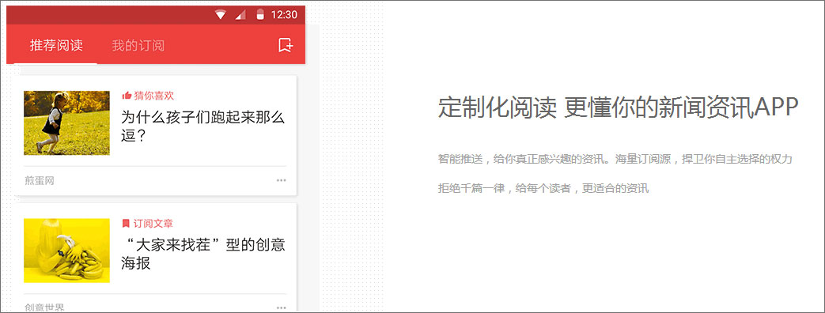The width and height of the screenshot is (825, 313).
Task: Click the line 拒绝千篇一律，给每个读者，更适合的资讯
Action: coord(544,188)
